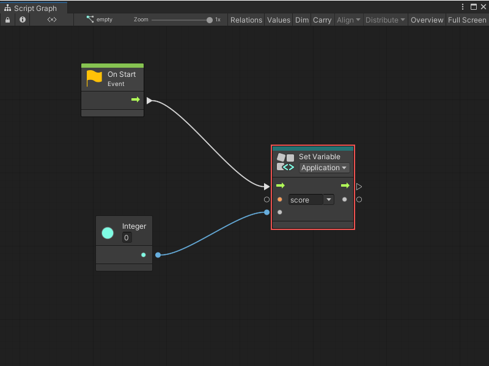Click the Overview button

click(x=427, y=20)
